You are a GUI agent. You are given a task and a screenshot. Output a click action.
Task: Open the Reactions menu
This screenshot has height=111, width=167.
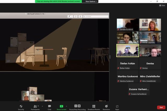coord(106,107)
